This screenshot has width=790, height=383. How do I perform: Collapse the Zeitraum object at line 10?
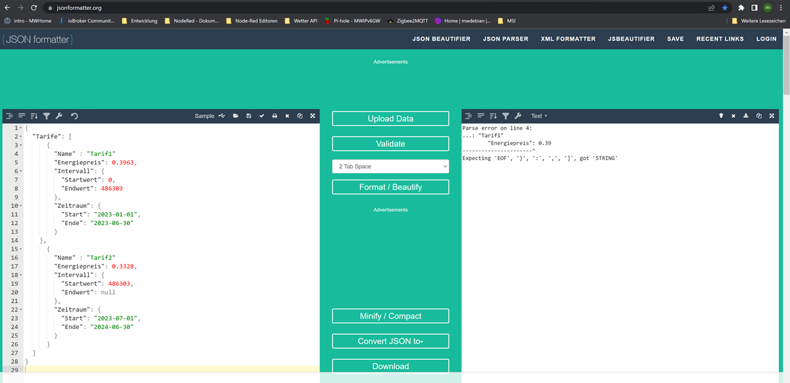21,206
